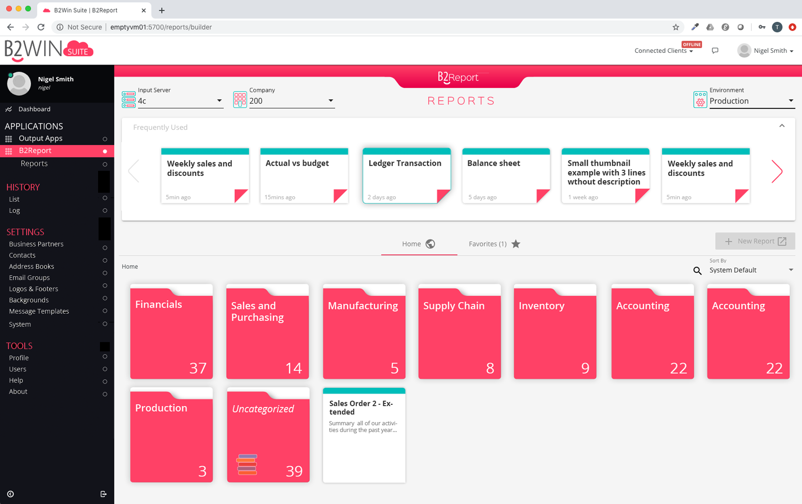Select B2Report in the sidebar
802x504 pixels.
(57, 151)
